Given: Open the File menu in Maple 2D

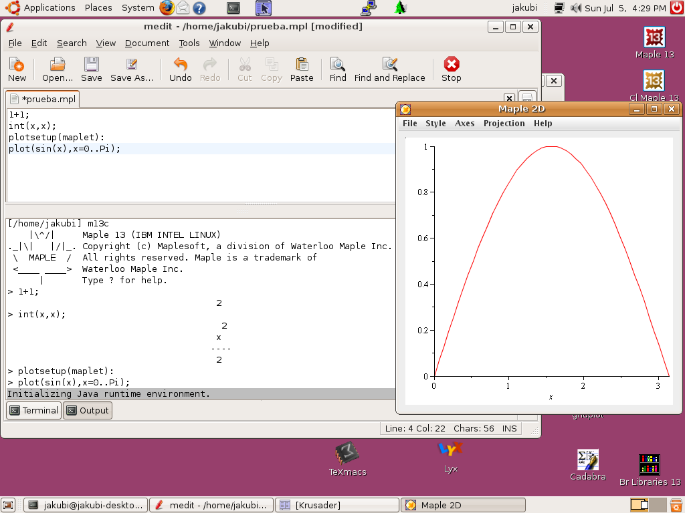Looking at the screenshot, I should point(410,124).
